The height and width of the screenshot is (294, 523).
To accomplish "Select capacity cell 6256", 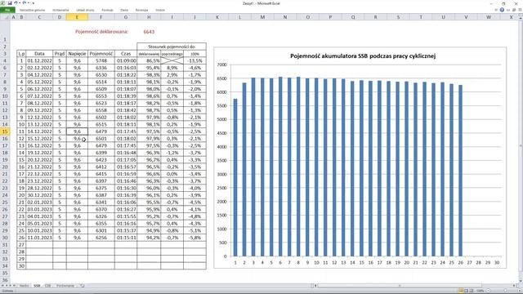I will pyautogui.click(x=101, y=238).
